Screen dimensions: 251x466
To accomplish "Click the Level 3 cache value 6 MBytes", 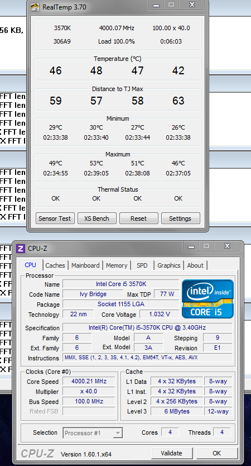I will tap(177, 411).
